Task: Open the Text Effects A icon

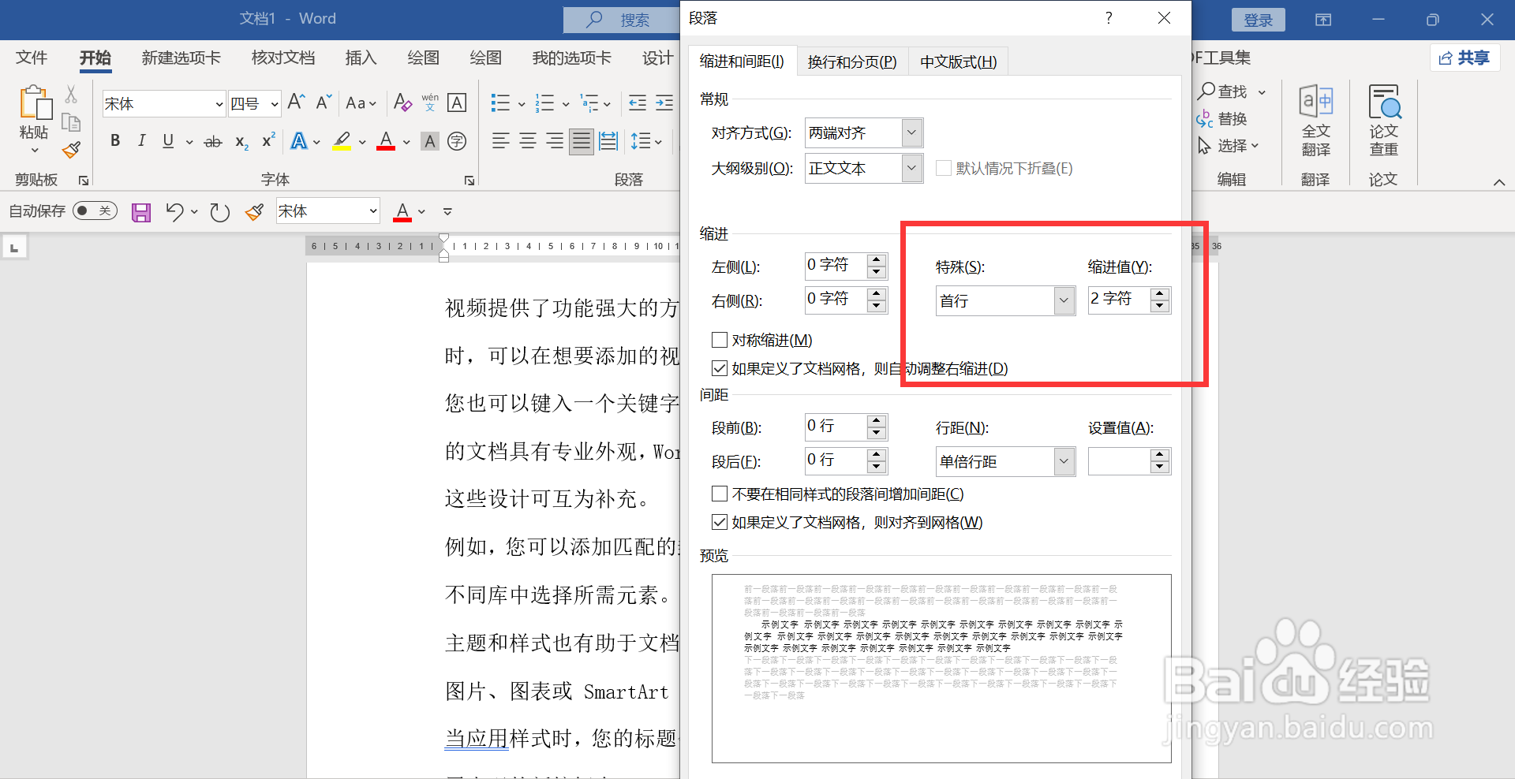Action: [298, 142]
